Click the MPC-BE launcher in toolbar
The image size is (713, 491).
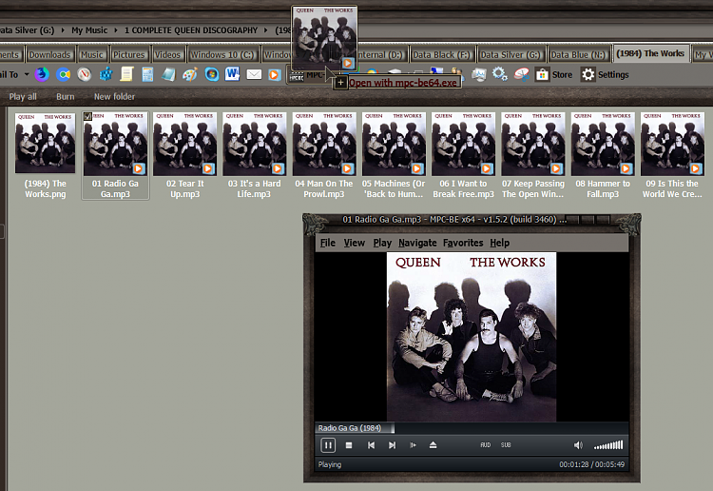(x=307, y=75)
